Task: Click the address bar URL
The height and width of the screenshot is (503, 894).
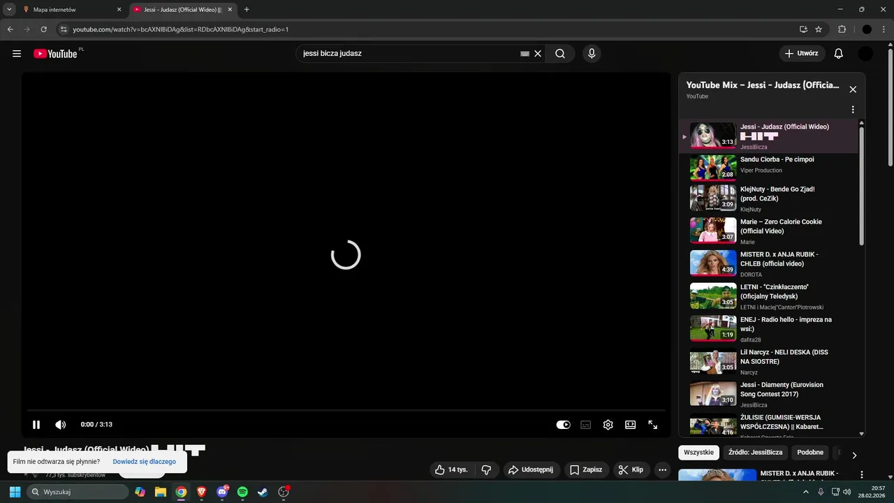Action: (x=181, y=29)
